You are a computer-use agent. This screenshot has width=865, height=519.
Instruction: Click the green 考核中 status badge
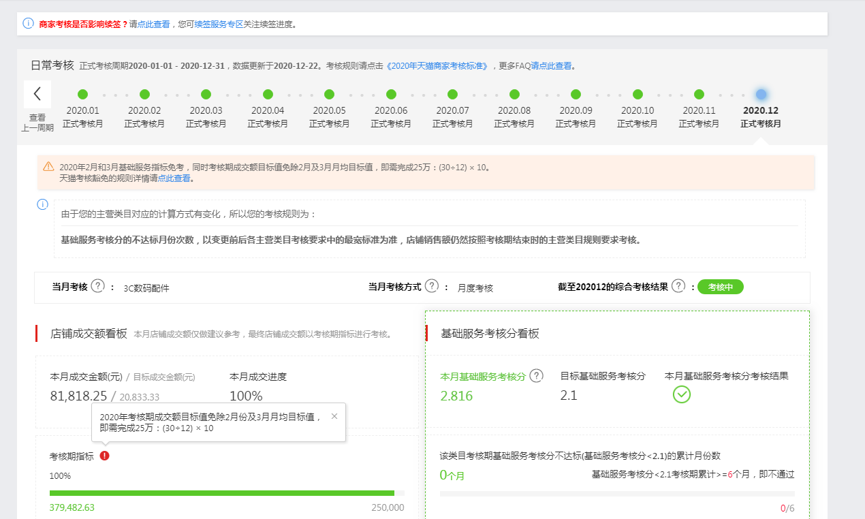[x=721, y=287]
